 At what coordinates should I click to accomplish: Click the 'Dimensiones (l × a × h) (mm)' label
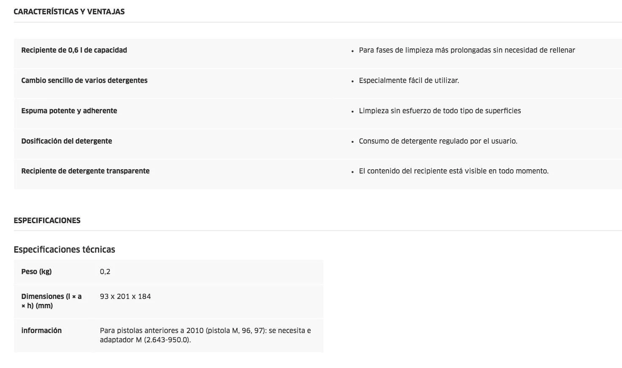pos(51,301)
